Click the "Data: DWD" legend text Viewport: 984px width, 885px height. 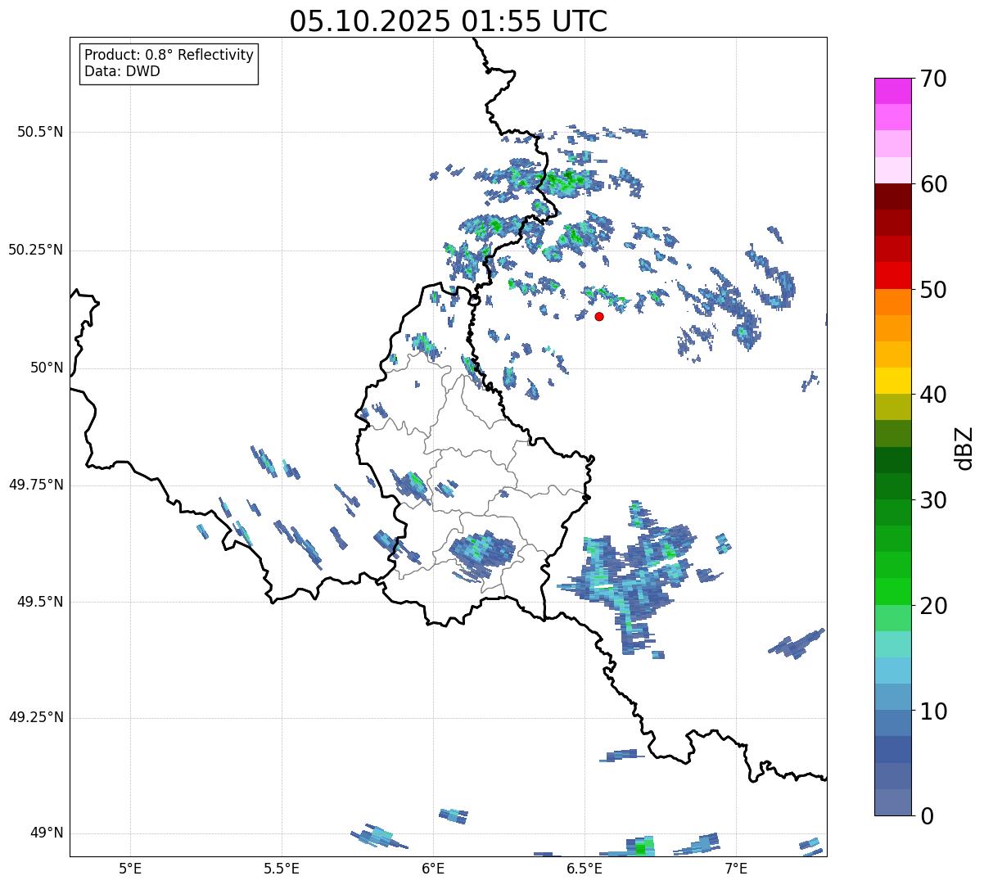pos(122,71)
